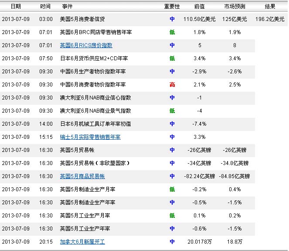The height and width of the screenshot is (251, 289).
Task: Click the 前值 column header
Action: tap(200, 7)
